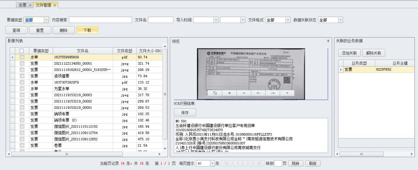Open the 每页显示 page size dropdown
The image size is (418, 170).
tap(212, 163)
